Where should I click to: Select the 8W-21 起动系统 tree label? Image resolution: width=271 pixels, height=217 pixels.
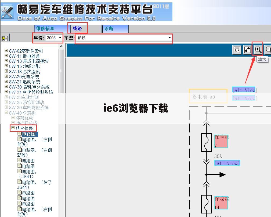tap(24, 82)
